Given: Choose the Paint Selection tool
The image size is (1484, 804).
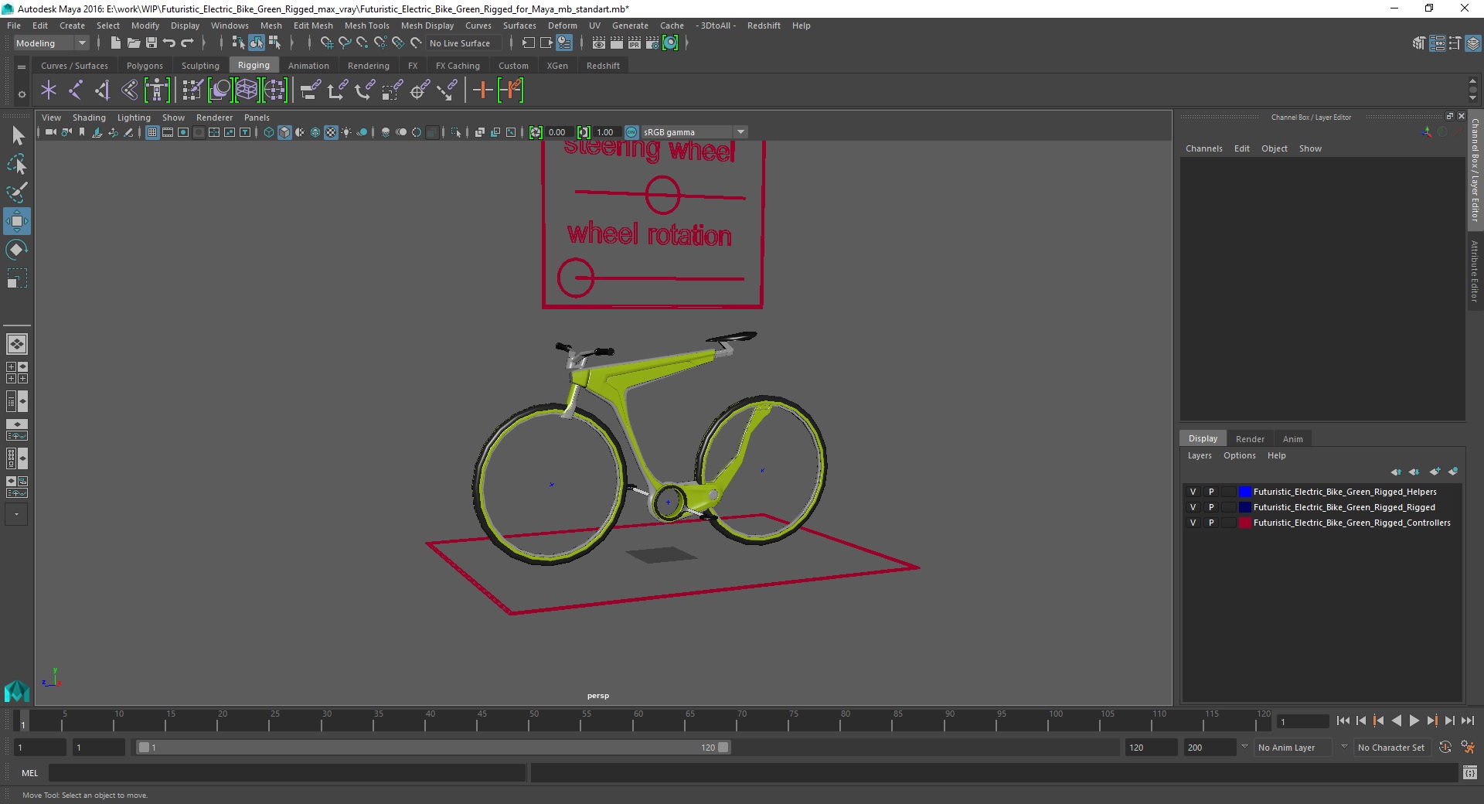Looking at the screenshot, I should coord(17,192).
